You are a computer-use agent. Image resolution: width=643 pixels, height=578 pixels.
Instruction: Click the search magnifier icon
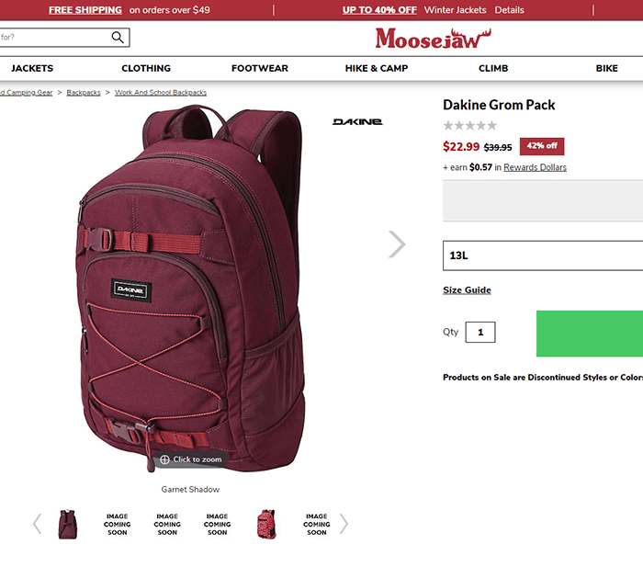coord(118,38)
